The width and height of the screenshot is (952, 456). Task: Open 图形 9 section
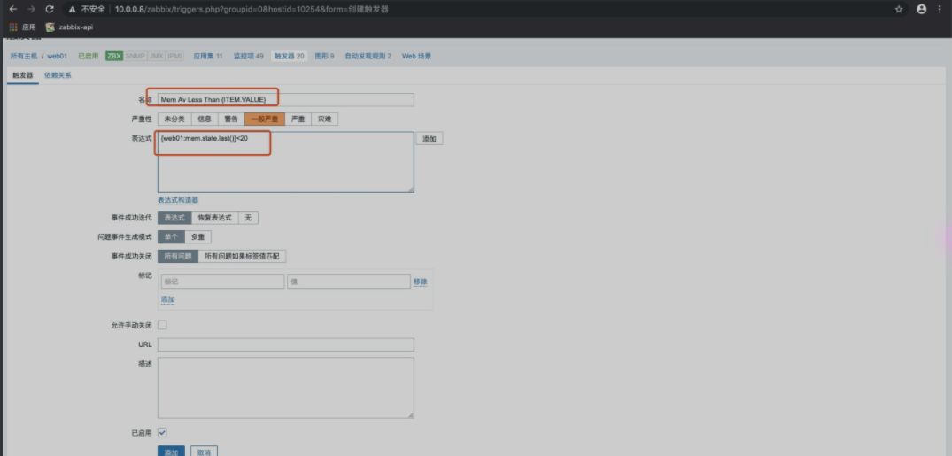(324, 56)
